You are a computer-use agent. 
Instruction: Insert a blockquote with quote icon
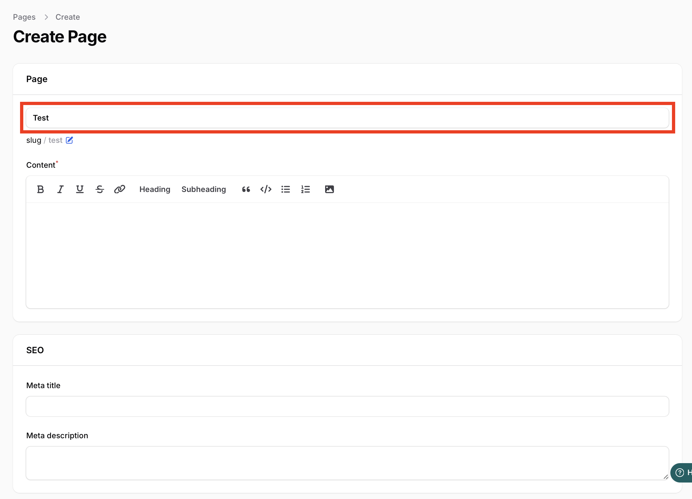click(x=246, y=189)
